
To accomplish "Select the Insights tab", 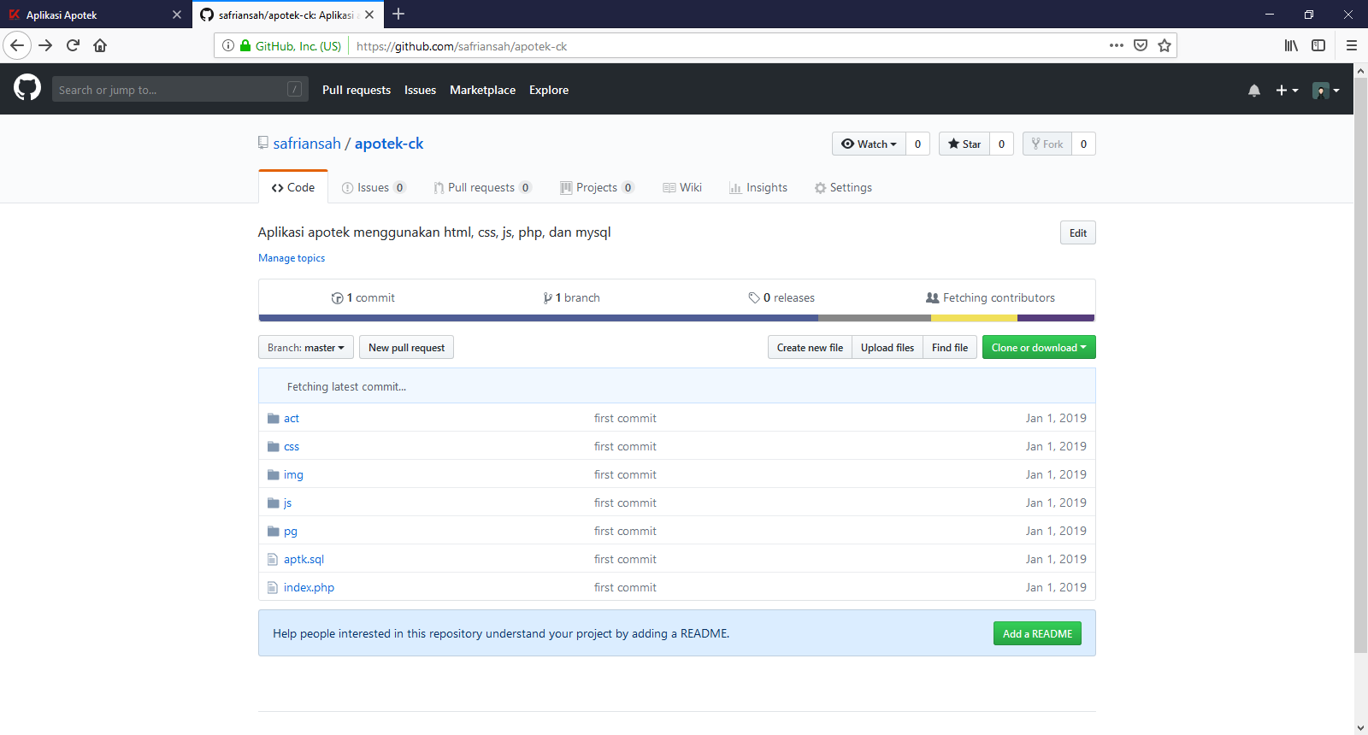I will point(758,187).
